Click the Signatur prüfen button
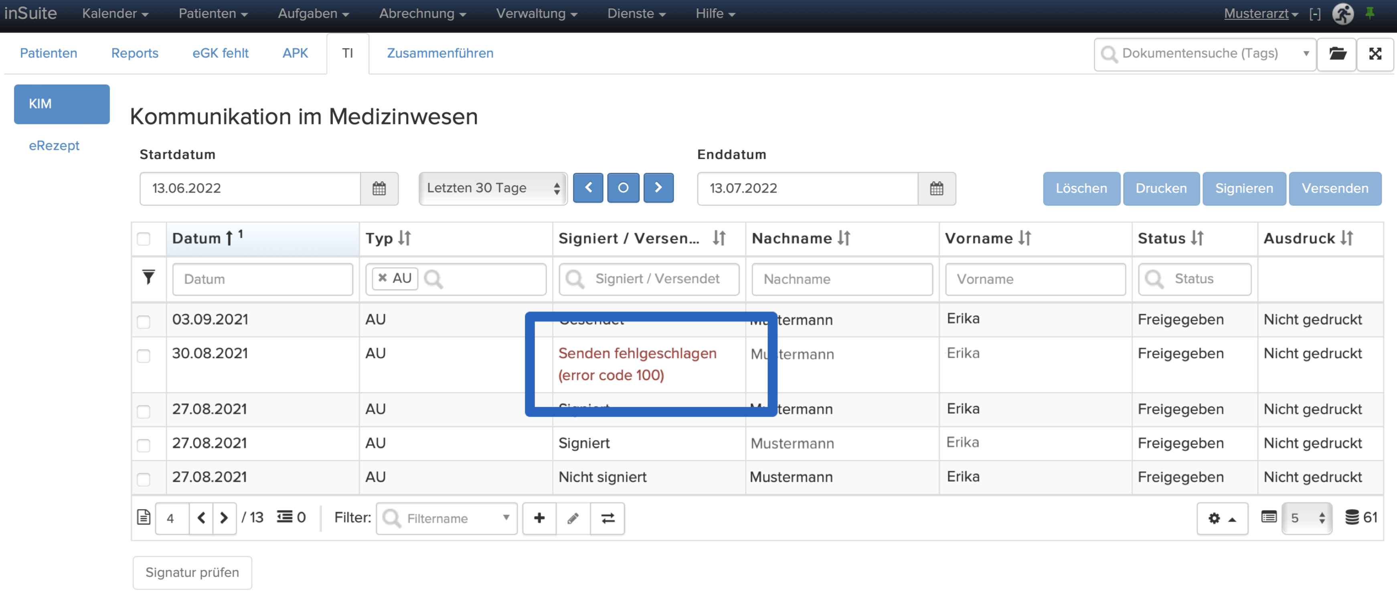This screenshot has width=1397, height=597. pyautogui.click(x=192, y=573)
